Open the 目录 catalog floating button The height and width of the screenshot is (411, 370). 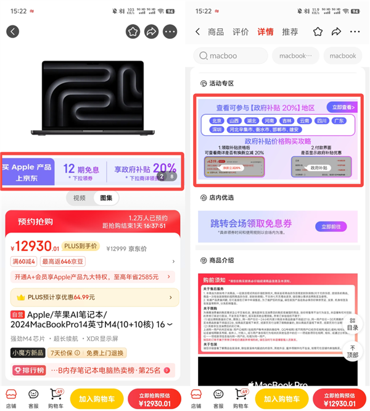coord(352,323)
